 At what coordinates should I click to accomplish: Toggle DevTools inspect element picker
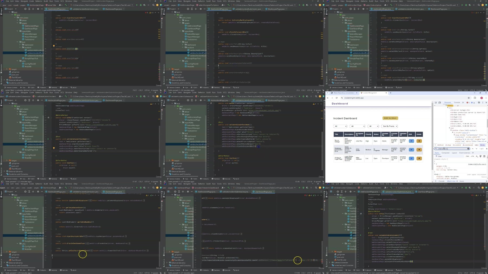click(436, 102)
